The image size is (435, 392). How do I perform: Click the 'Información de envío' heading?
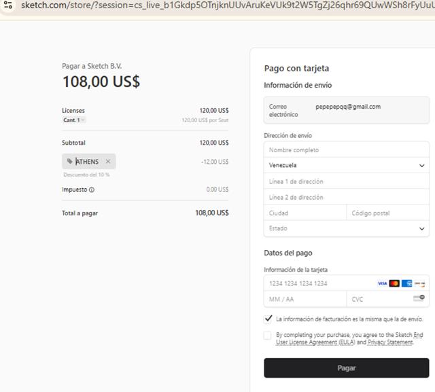pyautogui.click(x=298, y=85)
